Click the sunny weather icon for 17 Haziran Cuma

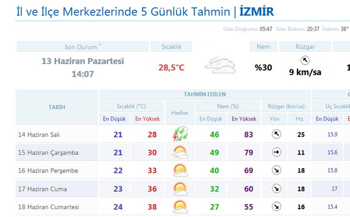[181, 189]
